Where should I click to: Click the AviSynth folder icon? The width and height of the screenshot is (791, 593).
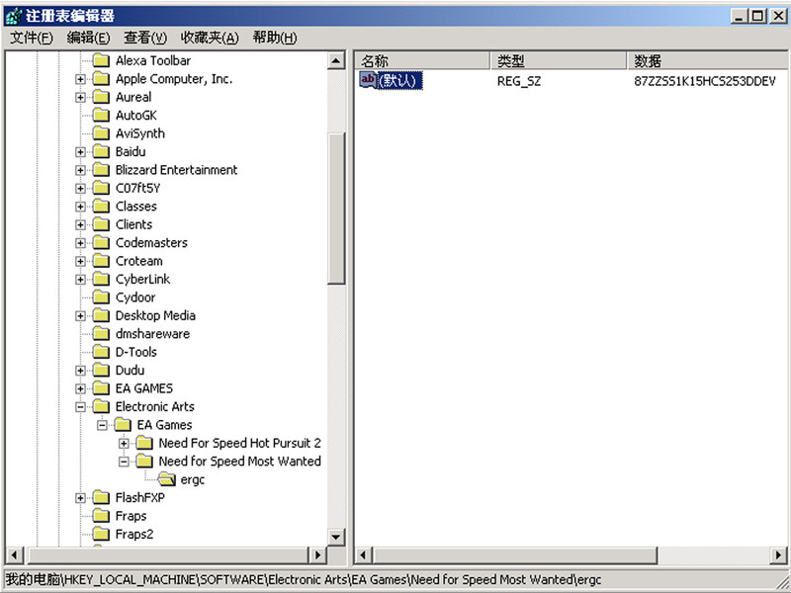click(x=102, y=133)
